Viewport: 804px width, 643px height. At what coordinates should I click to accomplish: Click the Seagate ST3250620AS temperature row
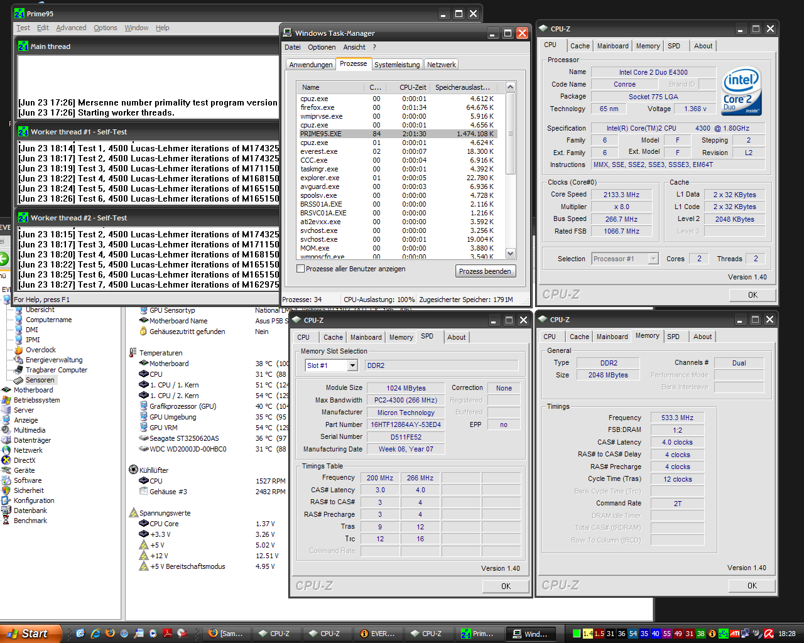(212, 438)
